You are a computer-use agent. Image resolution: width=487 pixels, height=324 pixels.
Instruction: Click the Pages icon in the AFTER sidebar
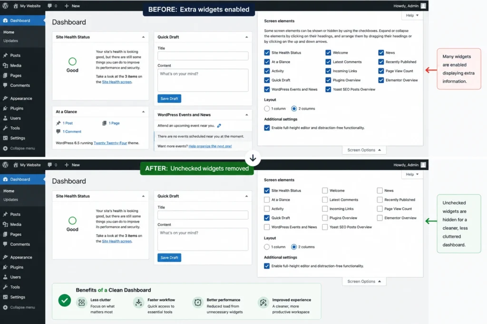[x=5, y=234]
